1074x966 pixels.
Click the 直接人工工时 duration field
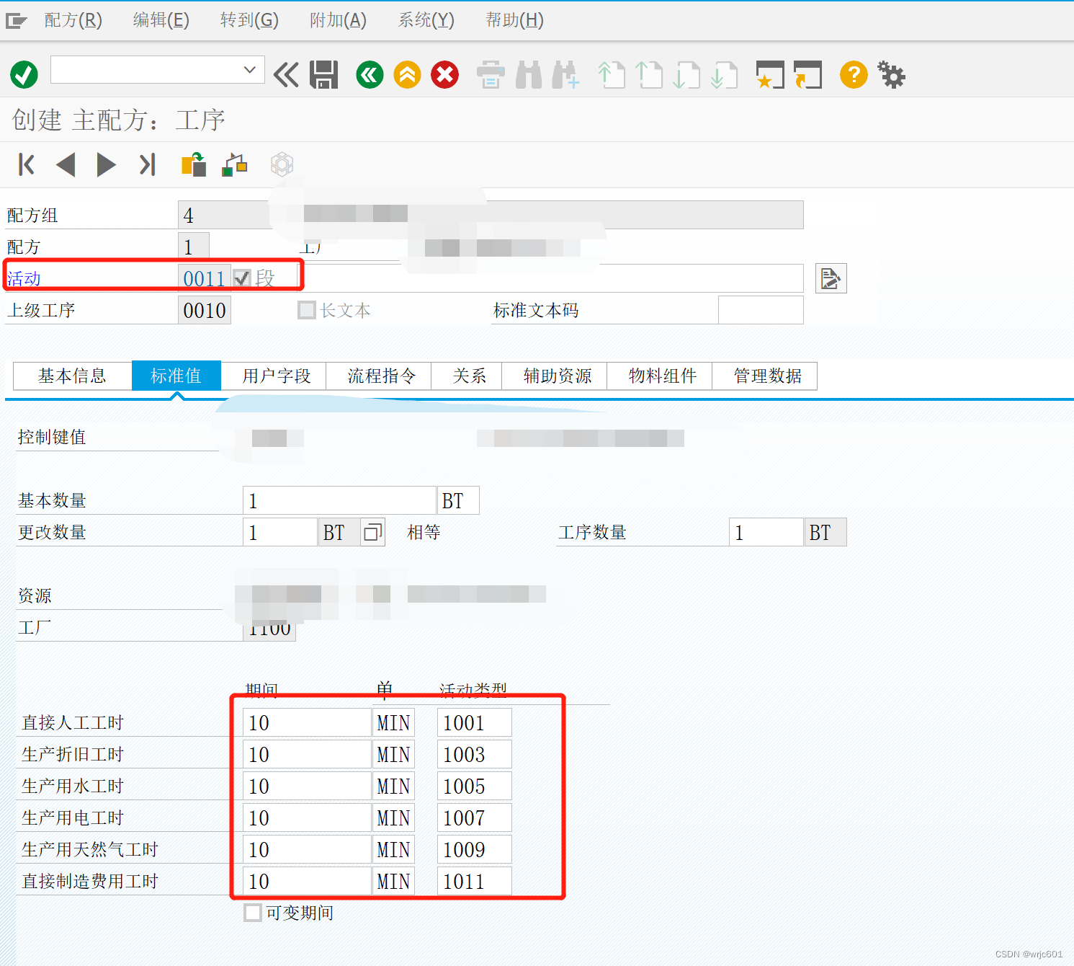point(308,722)
